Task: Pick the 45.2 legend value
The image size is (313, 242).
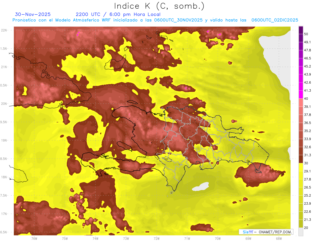Action: (x=307, y=66)
